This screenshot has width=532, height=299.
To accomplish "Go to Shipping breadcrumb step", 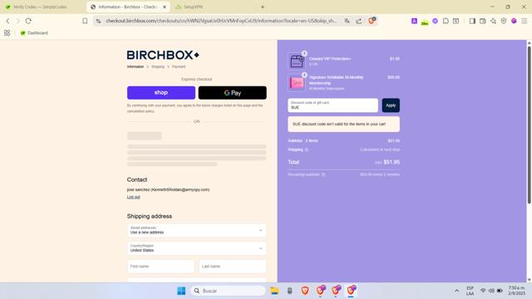I will pos(158,66).
